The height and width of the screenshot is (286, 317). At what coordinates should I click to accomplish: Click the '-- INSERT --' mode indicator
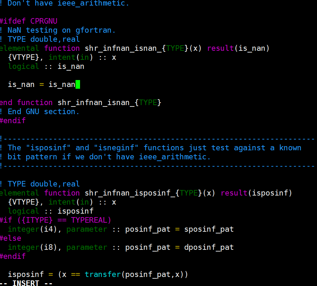click(26, 283)
